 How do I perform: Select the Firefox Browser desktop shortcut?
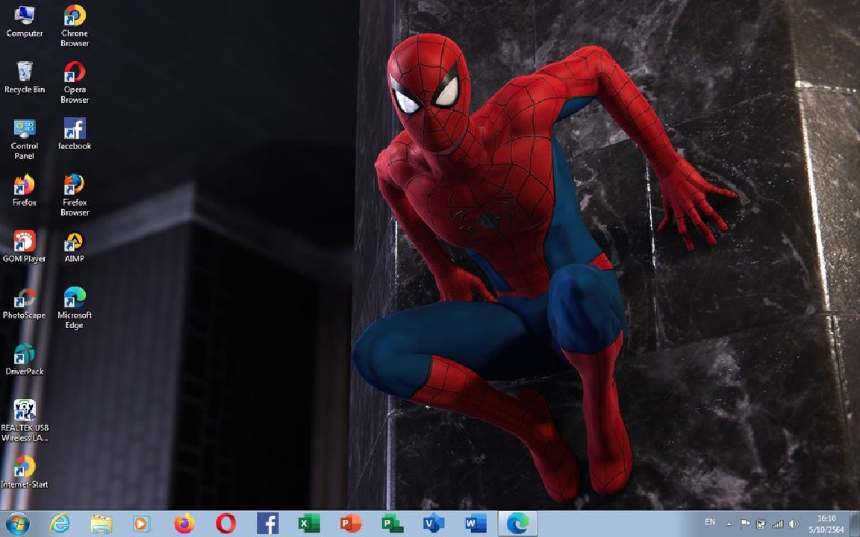coord(75,195)
